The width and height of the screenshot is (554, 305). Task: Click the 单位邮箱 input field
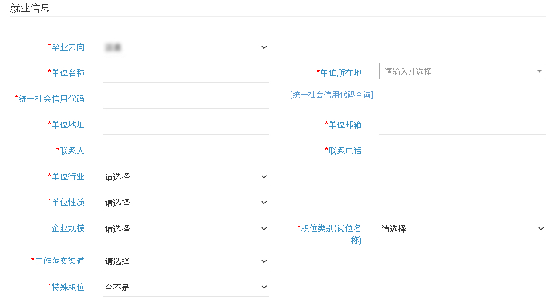462,125
